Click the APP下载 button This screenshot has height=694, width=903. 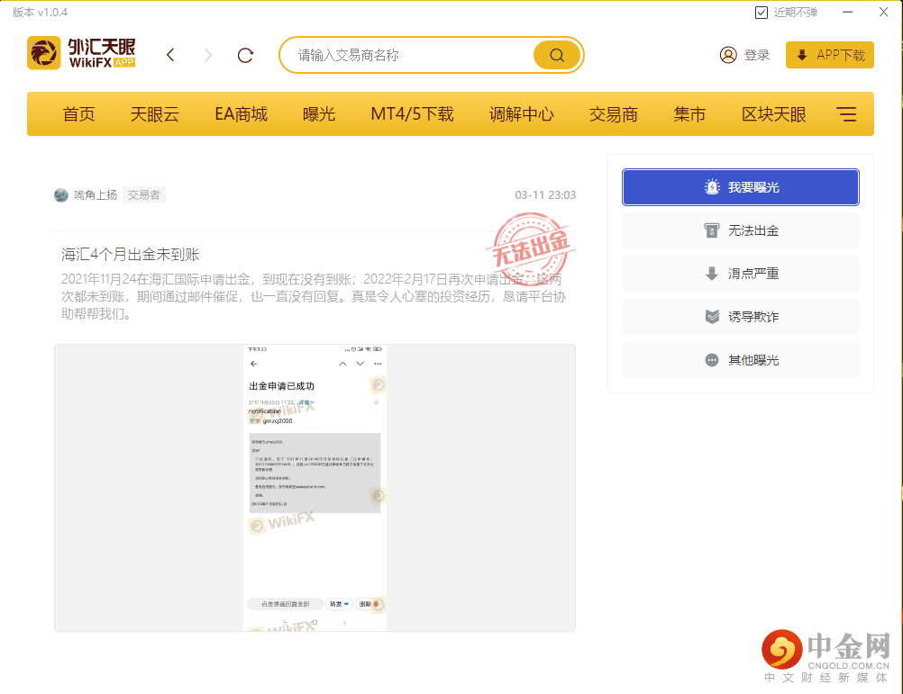click(x=829, y=54)
